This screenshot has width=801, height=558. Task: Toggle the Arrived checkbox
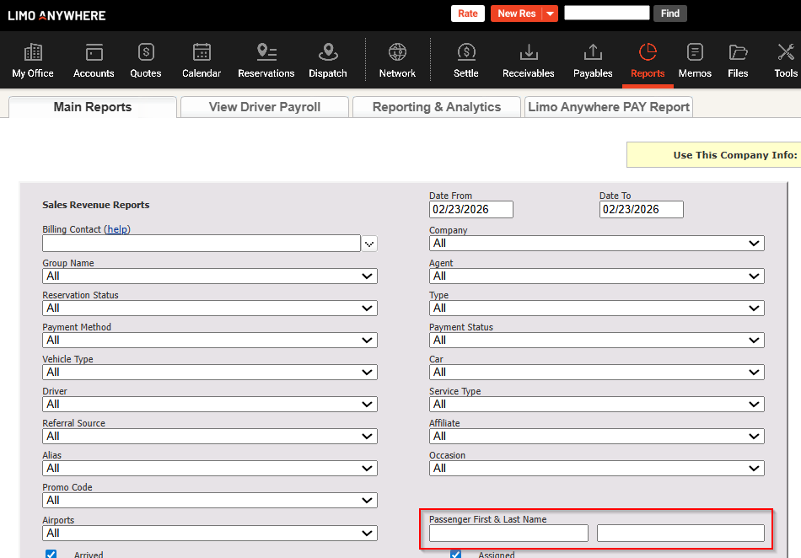tap(51, 554)
